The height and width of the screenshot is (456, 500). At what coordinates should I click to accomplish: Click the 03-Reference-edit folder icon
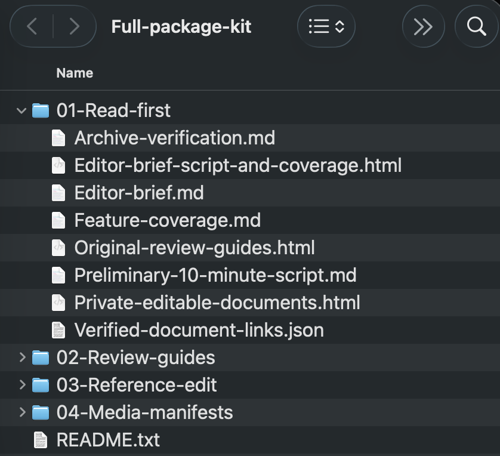[41, 384]
